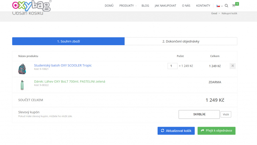This screenshot has height=145, width=257.
Task: Open the KONTAKTY page
Action: (x=203, y=6)
